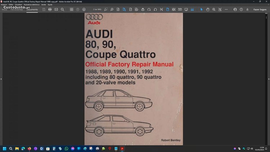Click the Print icon in the toolbar

pos(50,9)
